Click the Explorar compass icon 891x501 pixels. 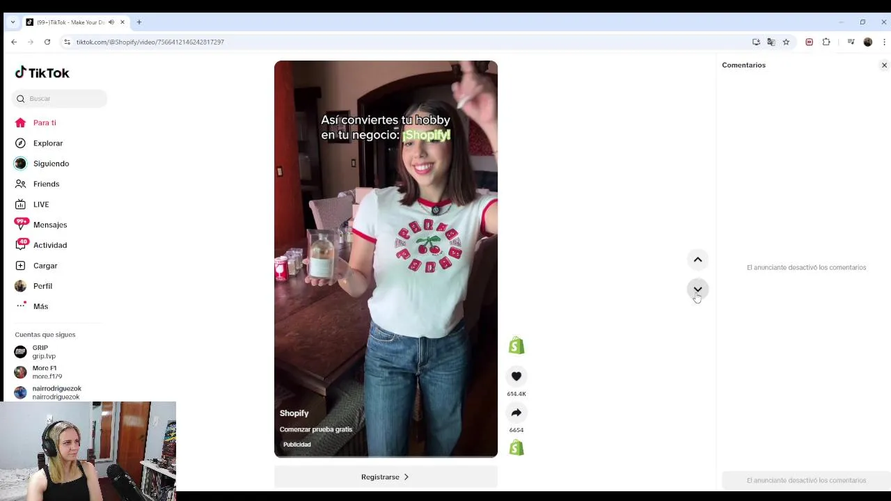pos(20,143)
